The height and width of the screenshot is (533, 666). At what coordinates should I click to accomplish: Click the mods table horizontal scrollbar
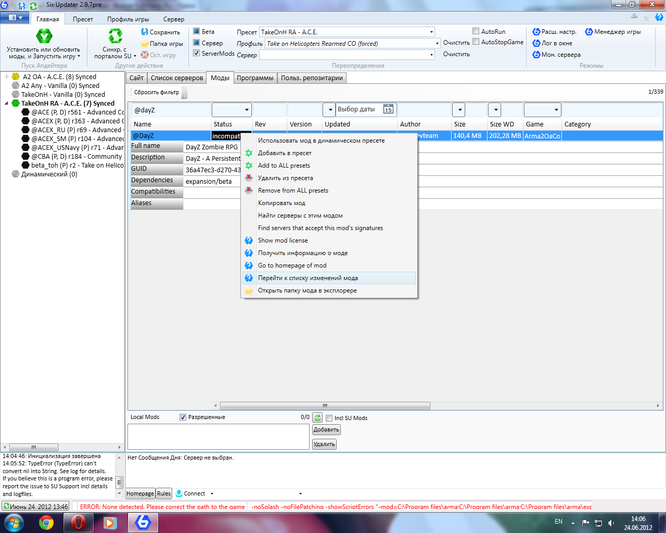click(x=325, y=405)
